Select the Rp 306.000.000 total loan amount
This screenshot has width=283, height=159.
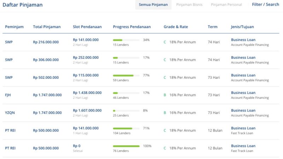pos(46,60)
